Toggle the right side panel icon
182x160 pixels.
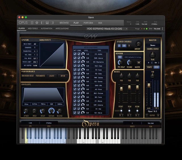pyautogui.click(x=52, y=23)
